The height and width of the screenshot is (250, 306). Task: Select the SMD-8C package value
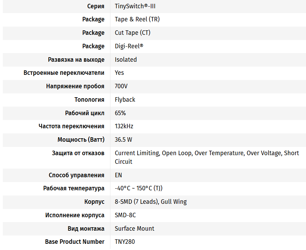pos(125,215)
